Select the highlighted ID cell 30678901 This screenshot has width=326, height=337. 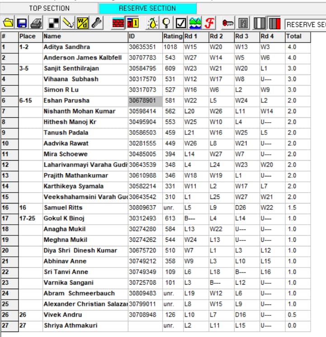pos(145,101)
